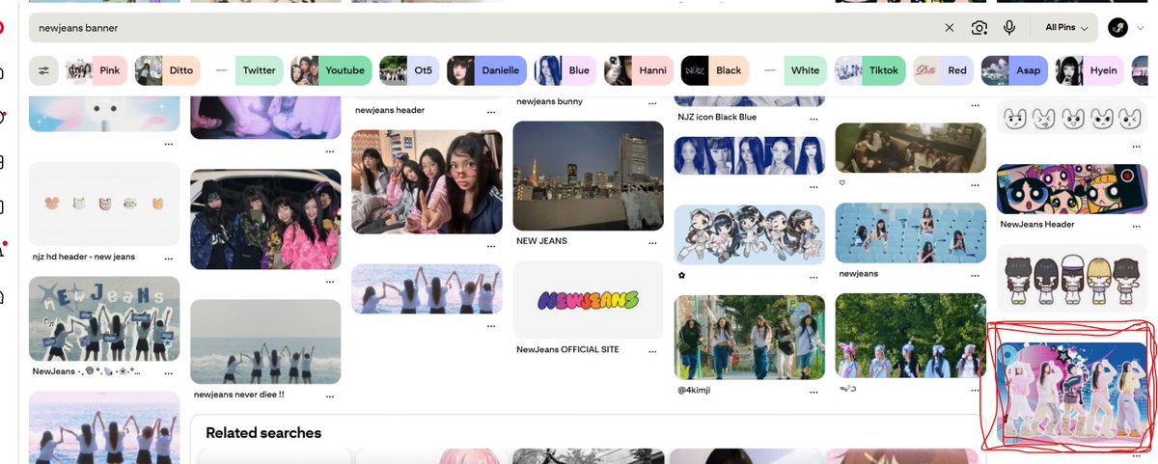
Task: Open the scrapbook-style 'New Jeans' collage pin
Action: pos(104,318)
